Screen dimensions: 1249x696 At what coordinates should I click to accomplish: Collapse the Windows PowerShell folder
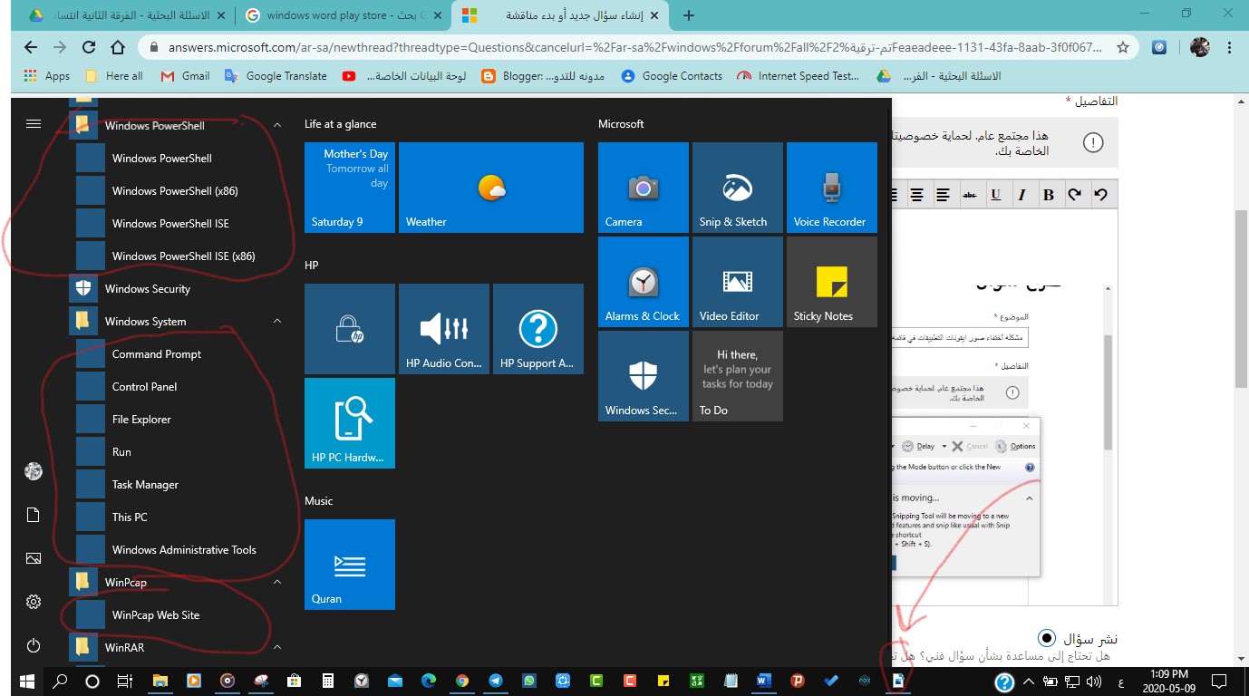(277, 126)
